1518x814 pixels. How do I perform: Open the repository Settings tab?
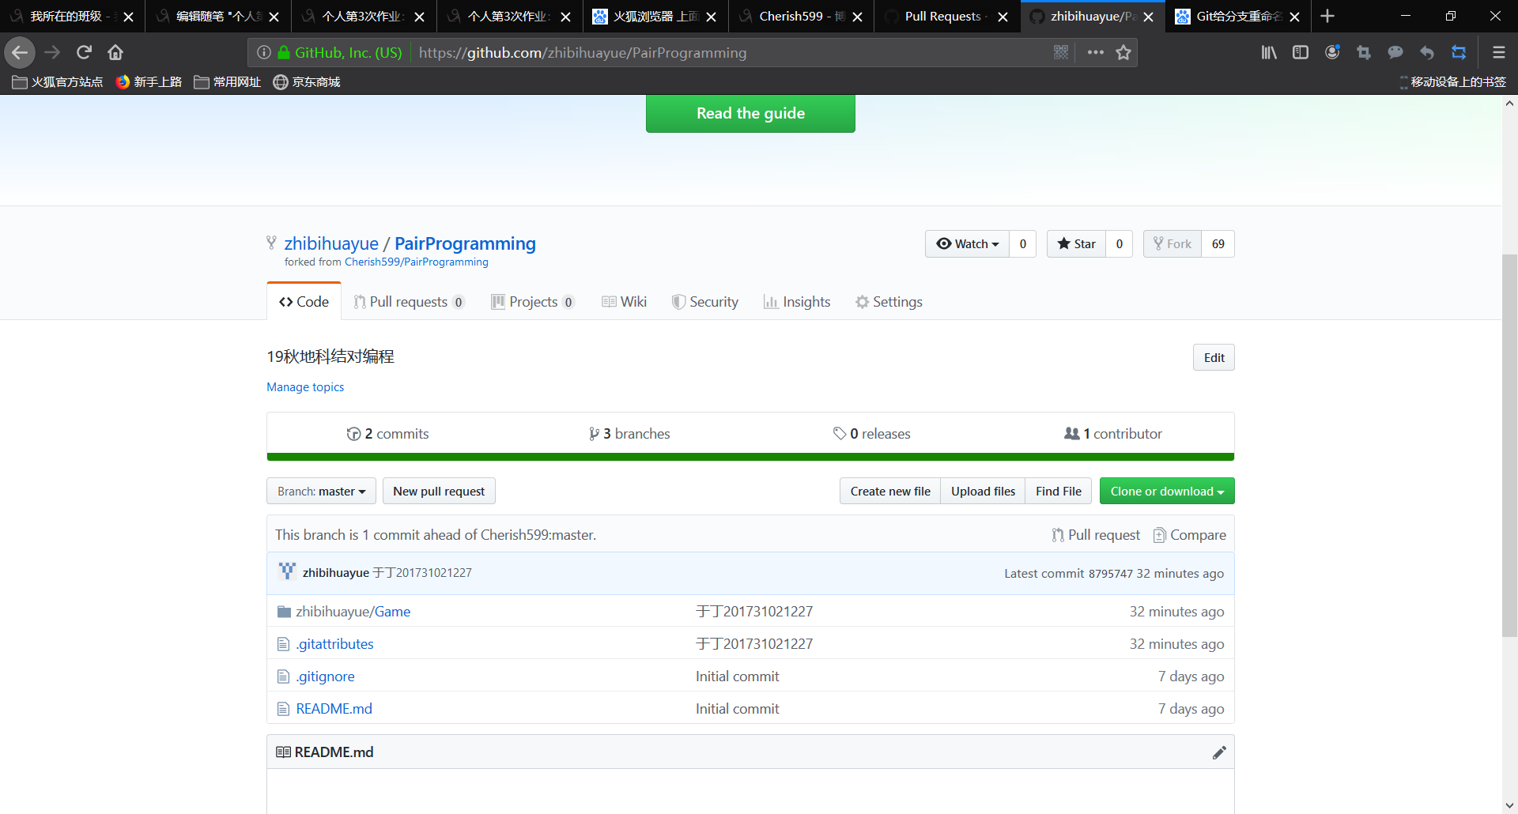pyautogui.click(x=889, y=302)
